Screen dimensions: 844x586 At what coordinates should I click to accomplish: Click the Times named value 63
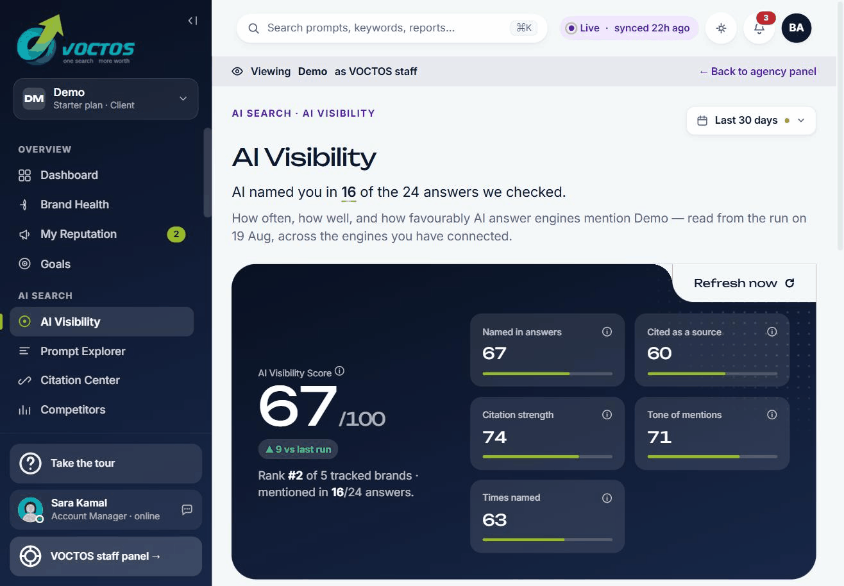pos(494,519)
